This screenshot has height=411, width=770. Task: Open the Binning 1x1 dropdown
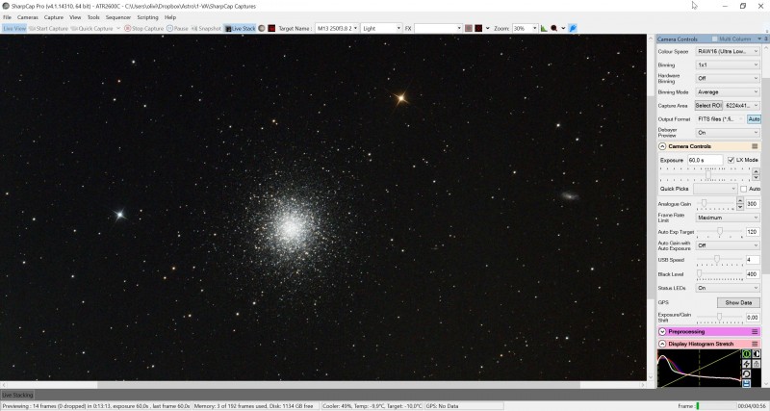(728, 64)
